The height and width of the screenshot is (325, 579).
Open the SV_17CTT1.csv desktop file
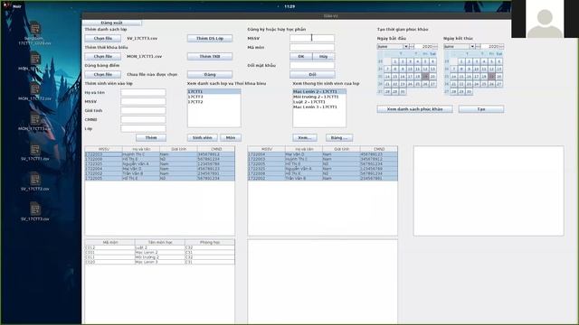pos(35,153)
